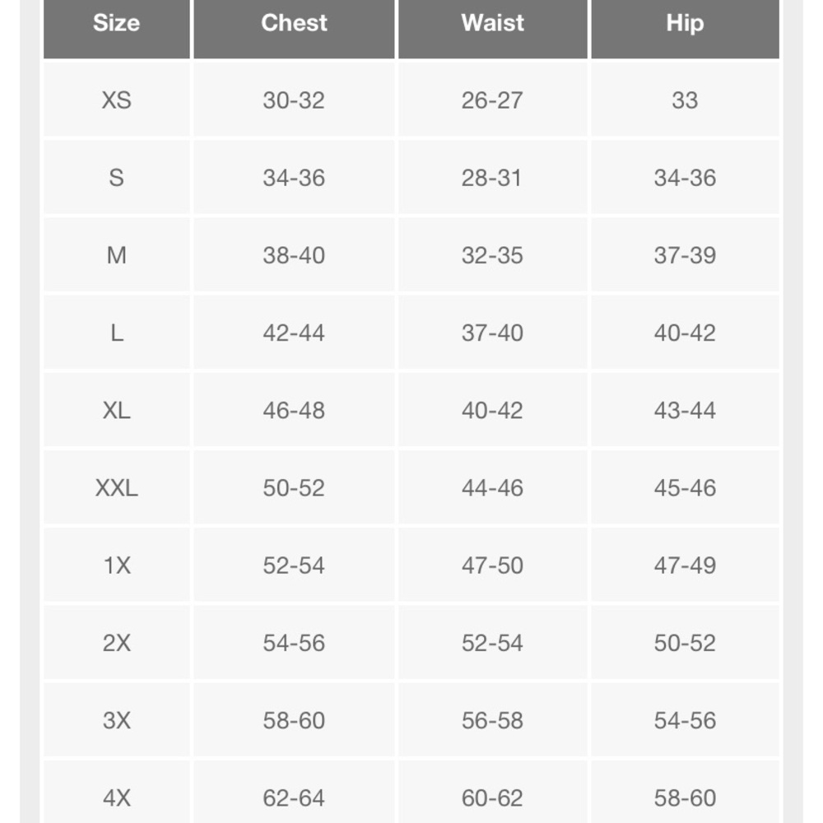Click the XXL waist value 44-46
Screen dimensions: 823x823
point(492,487)
